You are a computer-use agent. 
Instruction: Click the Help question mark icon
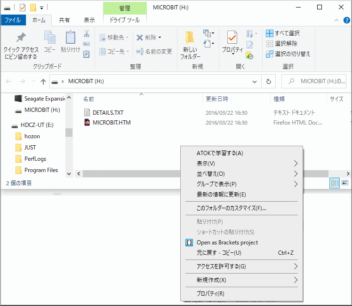click(347, 20)
